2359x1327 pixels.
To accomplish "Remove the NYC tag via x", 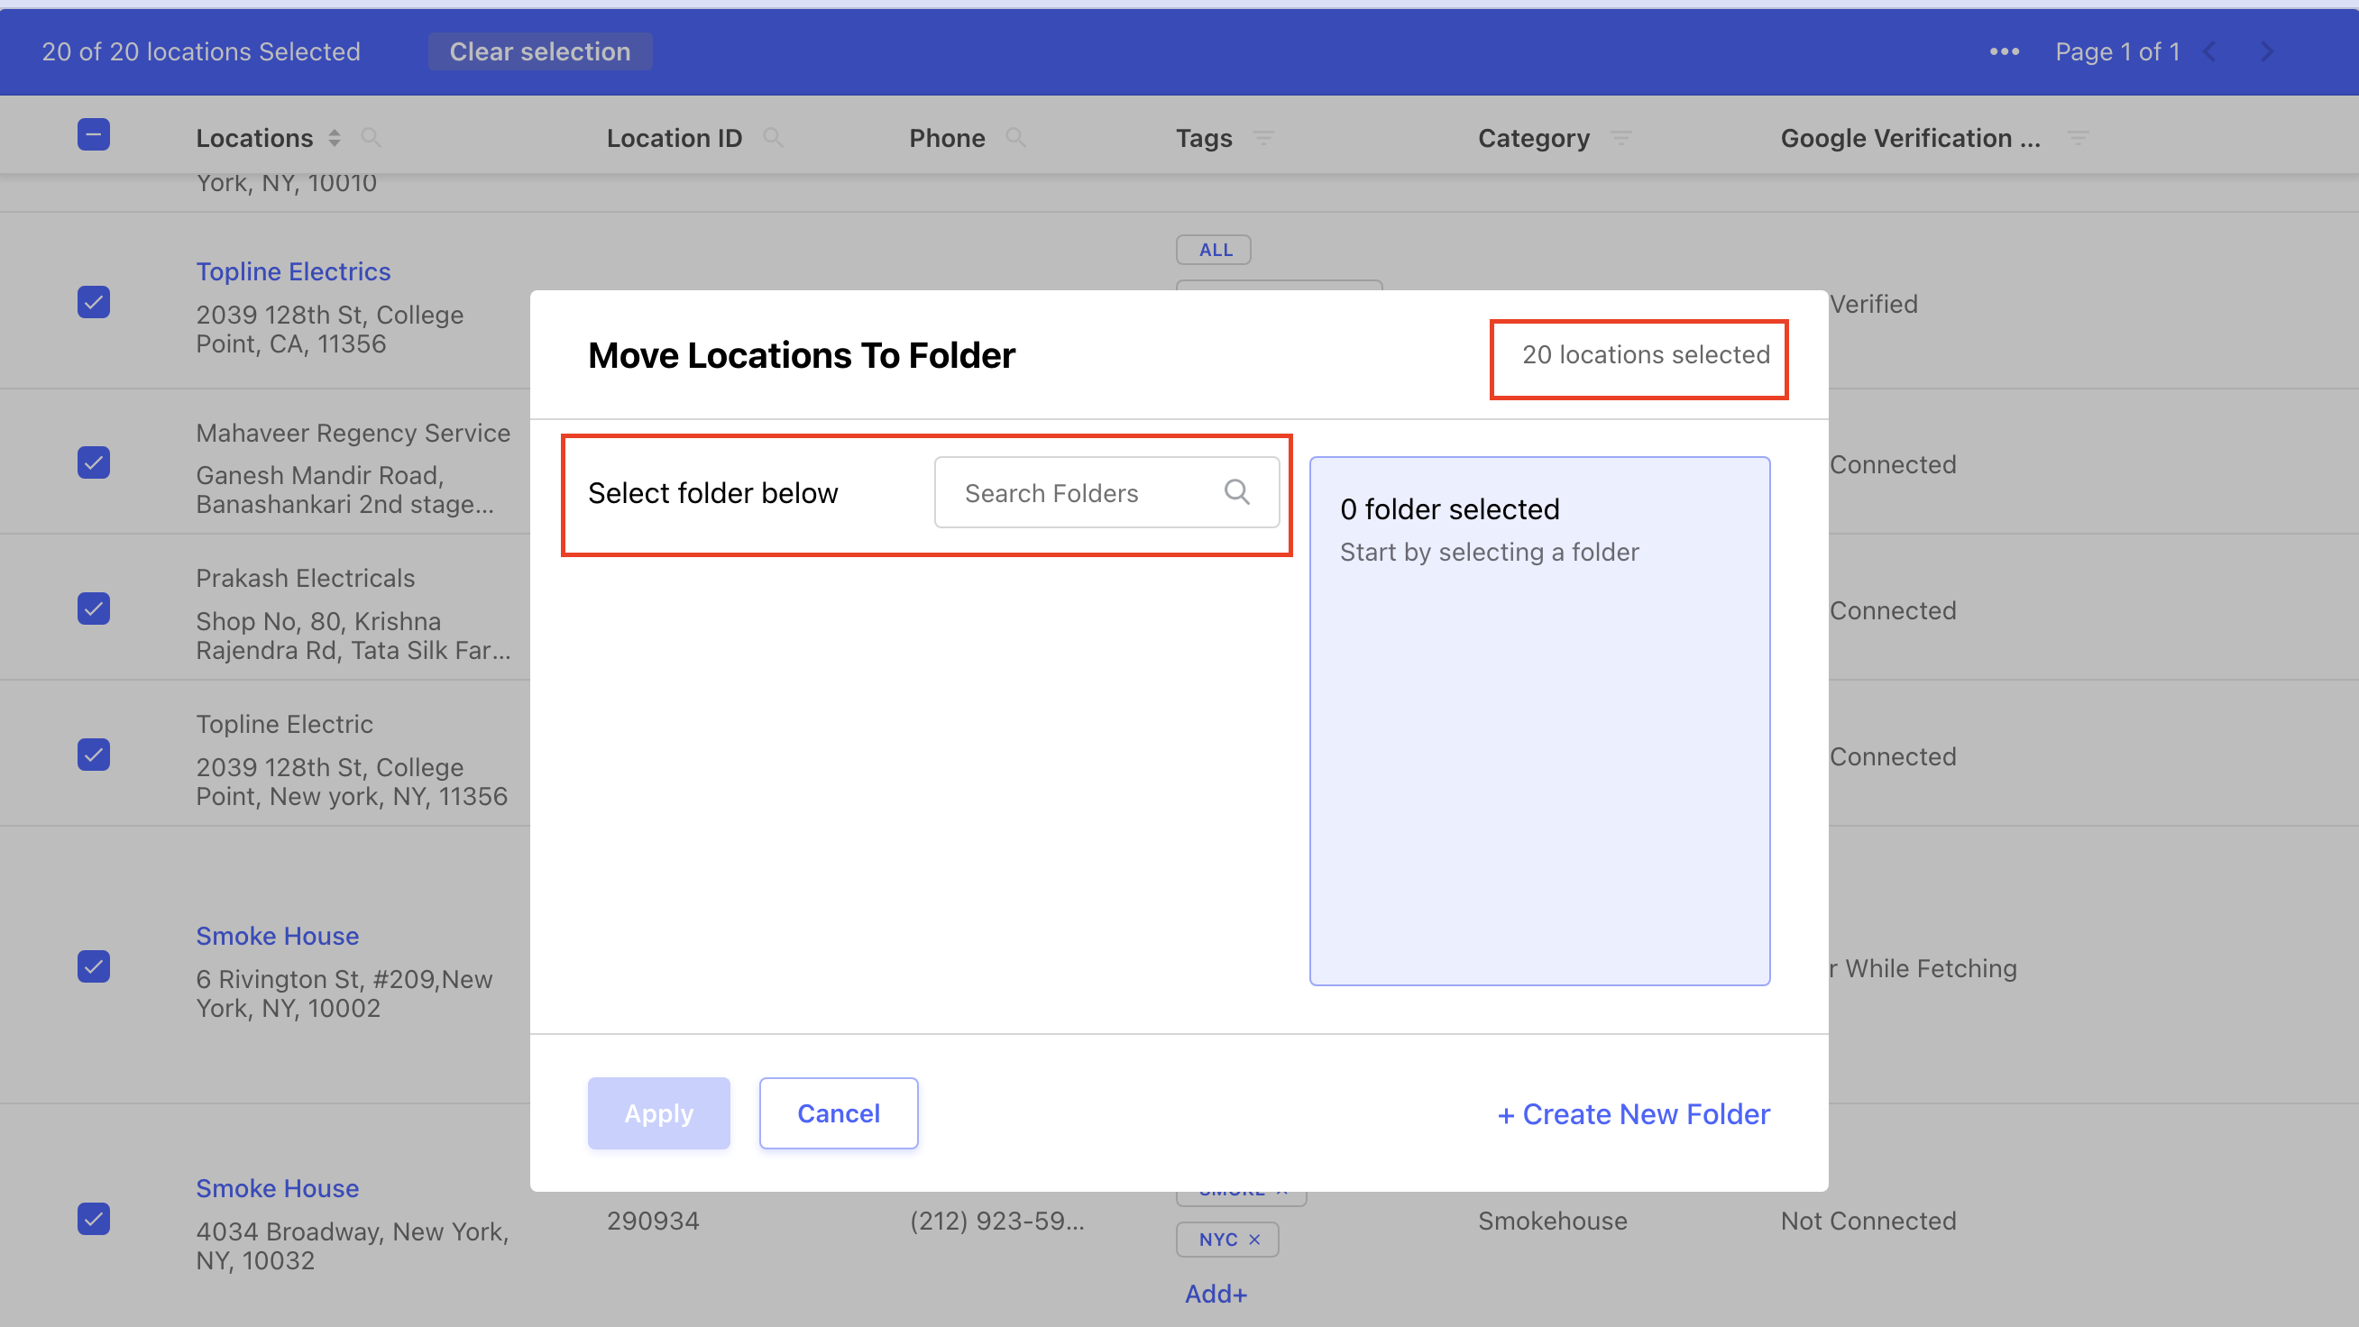I will [x=1254, y=1239].
